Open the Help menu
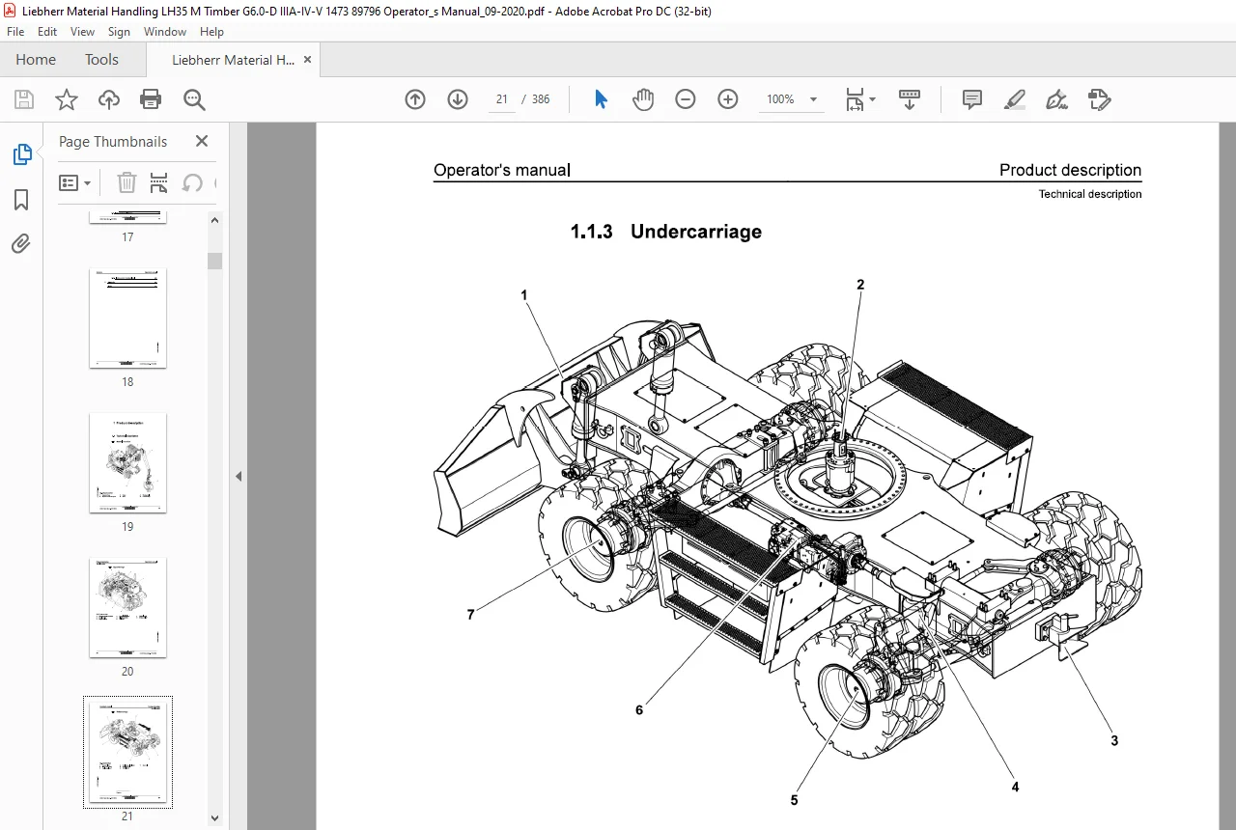Image resolution: width=1236 pixels, height=830 pixels. tap(211, 32)
